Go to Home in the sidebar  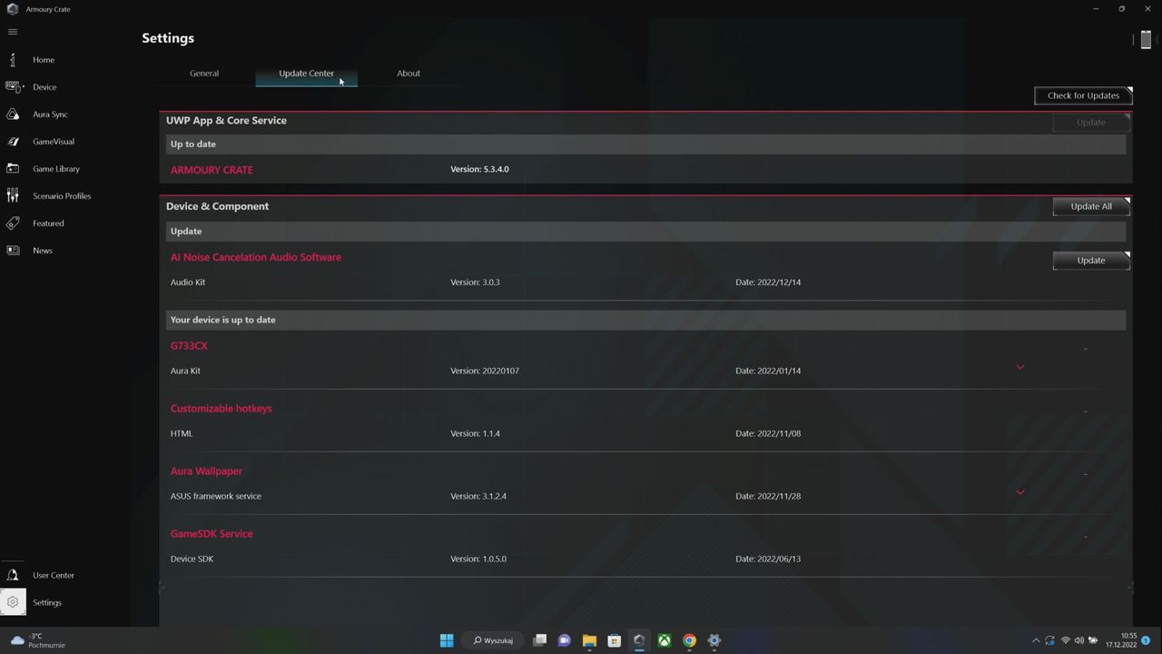click(x=43, y=60)
